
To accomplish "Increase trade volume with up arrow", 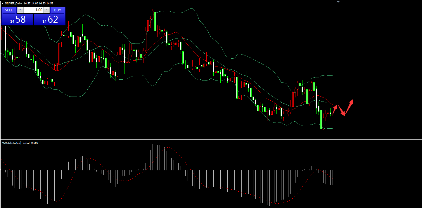I will 46,10.
